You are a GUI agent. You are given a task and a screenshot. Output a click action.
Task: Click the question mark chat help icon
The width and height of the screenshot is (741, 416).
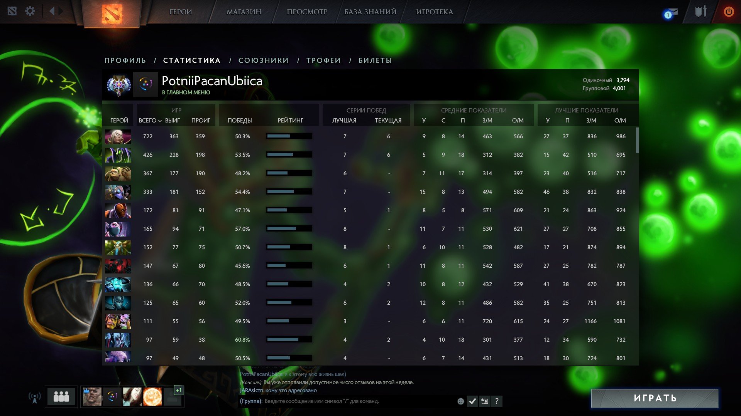click(497, 401)
